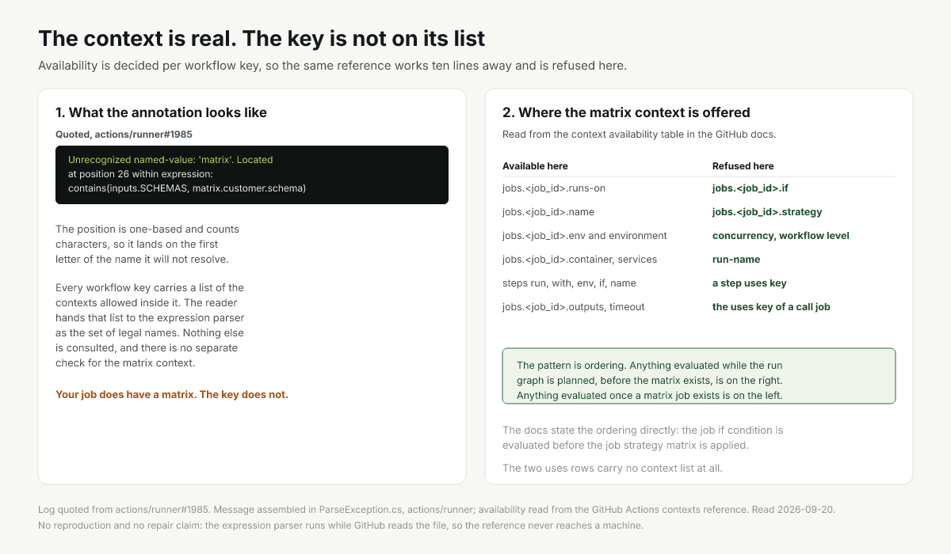Click 'jobs.<job_id>.name' cell
Screen dimensions: 951x554
click(x=548, y=212)
